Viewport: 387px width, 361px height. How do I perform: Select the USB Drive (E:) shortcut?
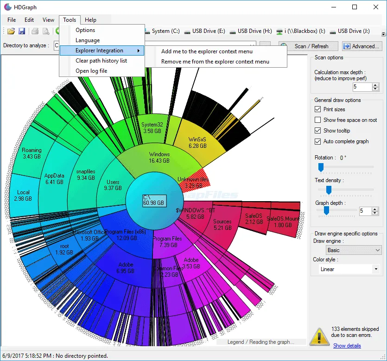pyautogui.click(x=205, y=31)
